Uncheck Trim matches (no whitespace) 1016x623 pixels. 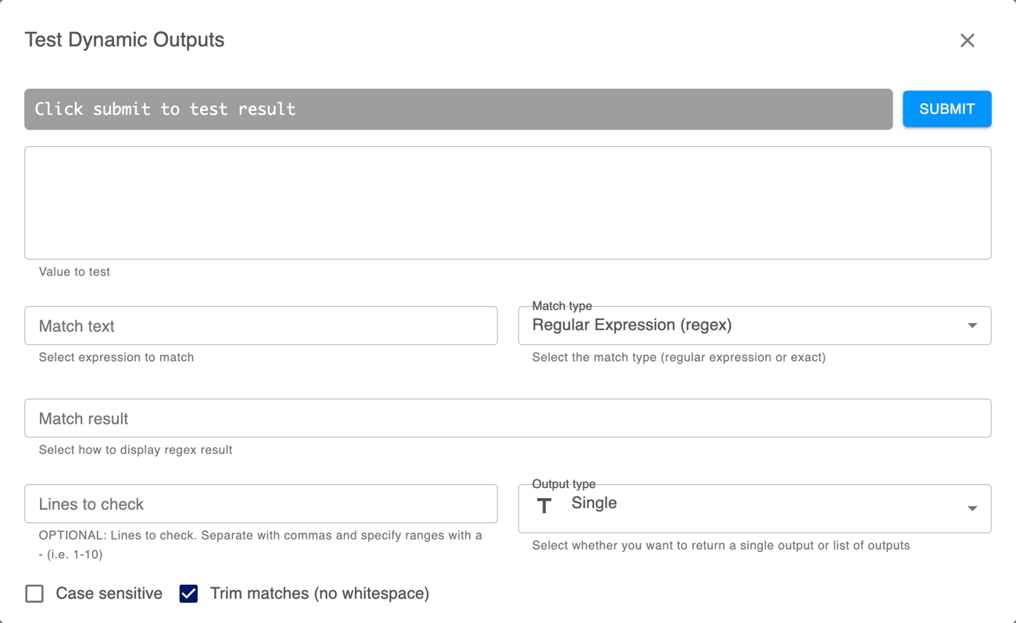click(188, 593)
